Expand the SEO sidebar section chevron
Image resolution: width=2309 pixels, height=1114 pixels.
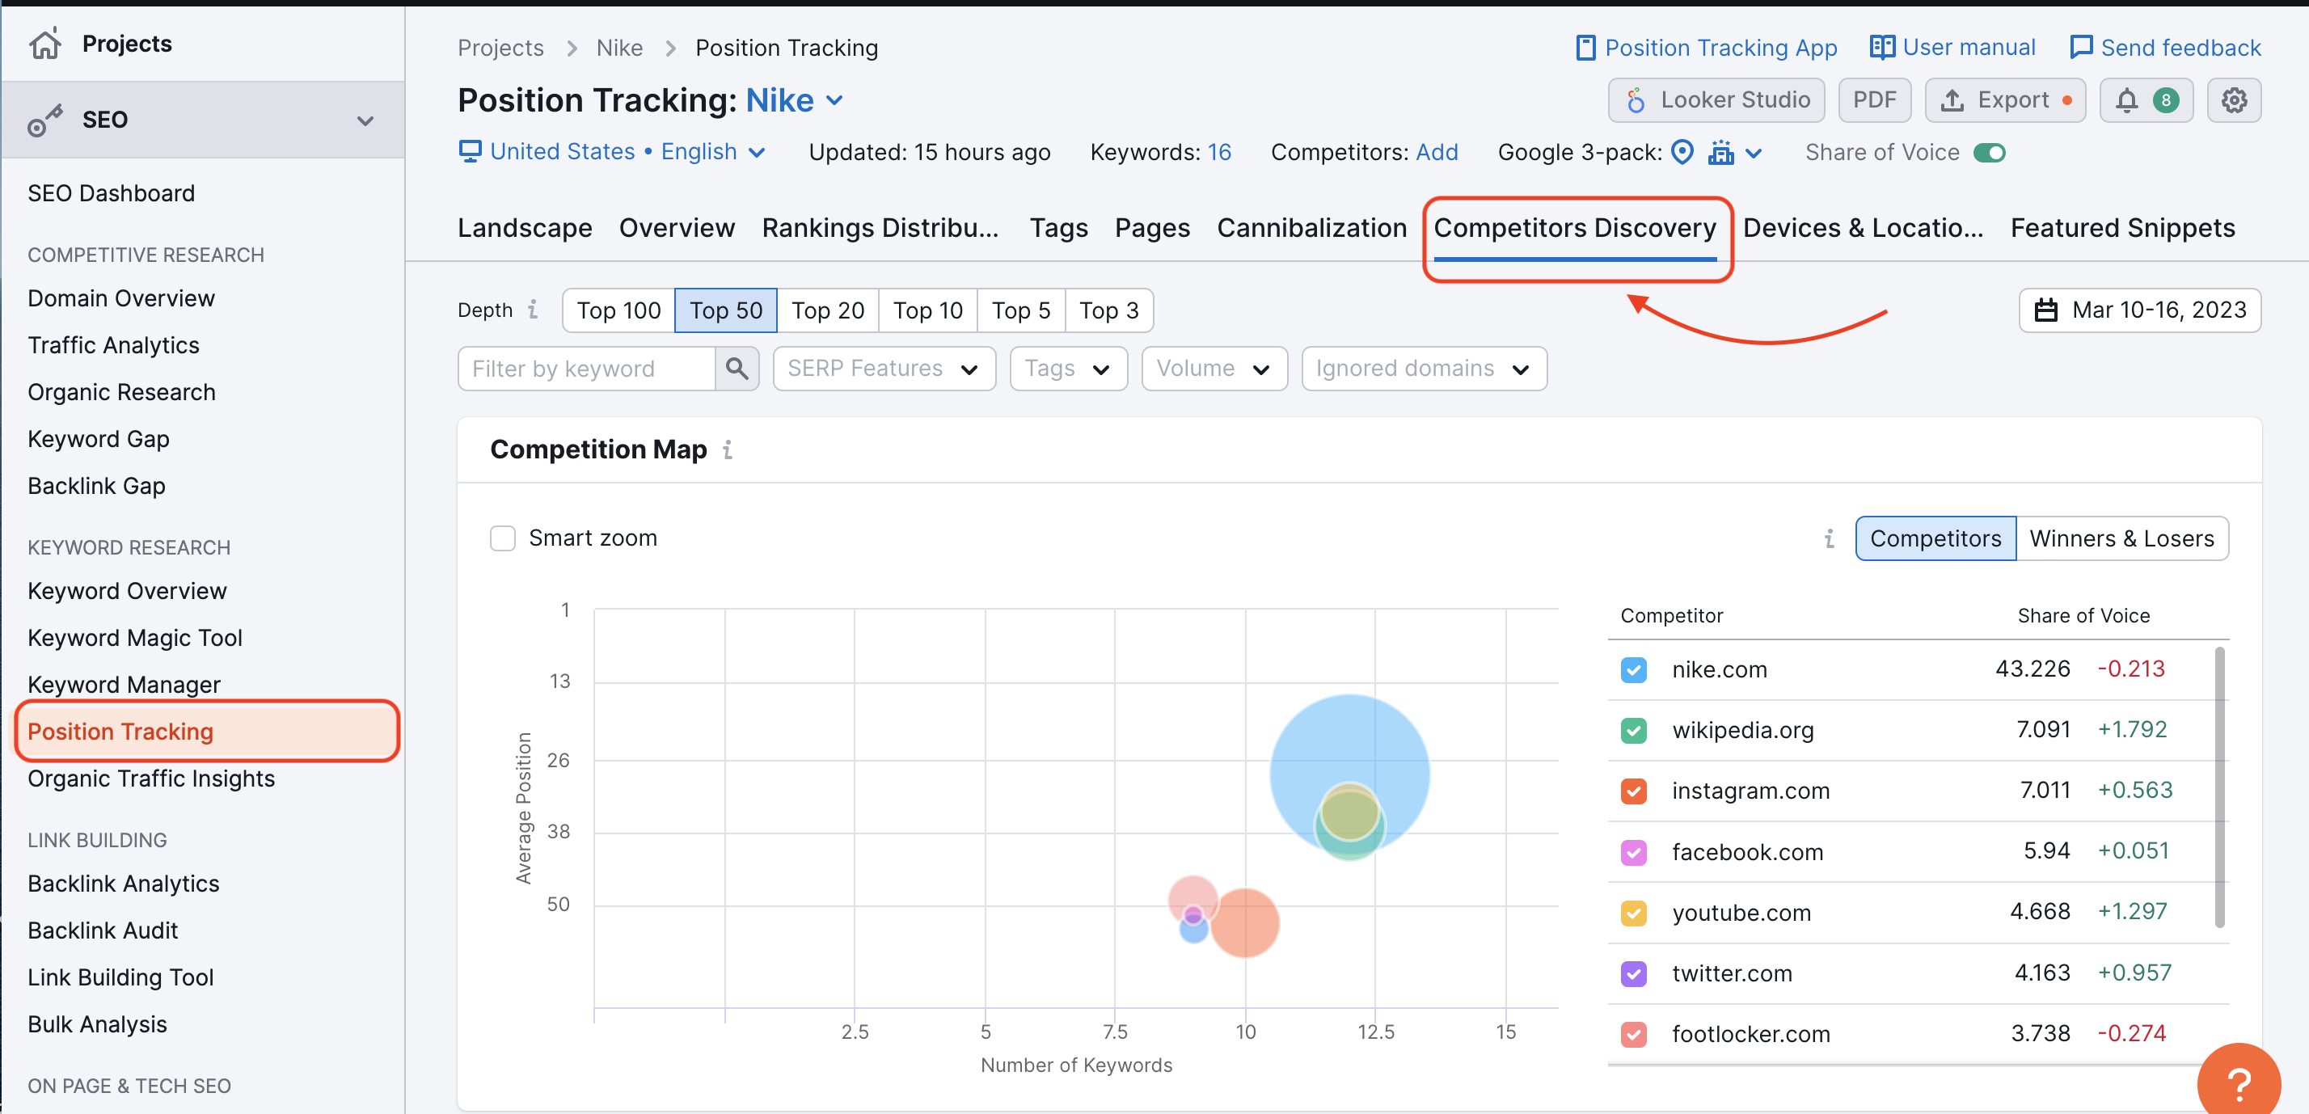(365, 120)
